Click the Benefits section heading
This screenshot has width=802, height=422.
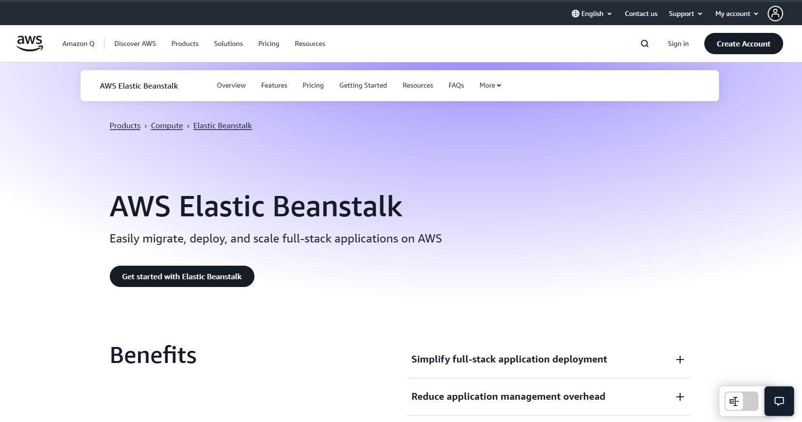click(x=153, y=355)
